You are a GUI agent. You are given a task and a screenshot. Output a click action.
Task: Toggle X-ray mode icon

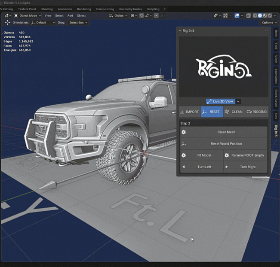point(248,16)
